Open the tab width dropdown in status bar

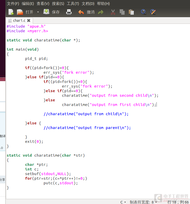point(143,202)
